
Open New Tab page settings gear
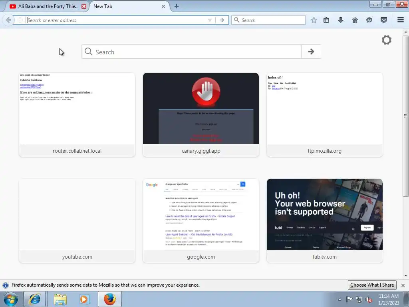click(387, 40)
